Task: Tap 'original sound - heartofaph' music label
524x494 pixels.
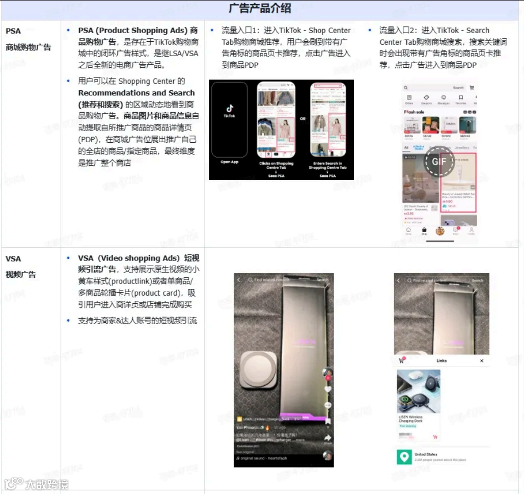Action: (x=262, y=458)
